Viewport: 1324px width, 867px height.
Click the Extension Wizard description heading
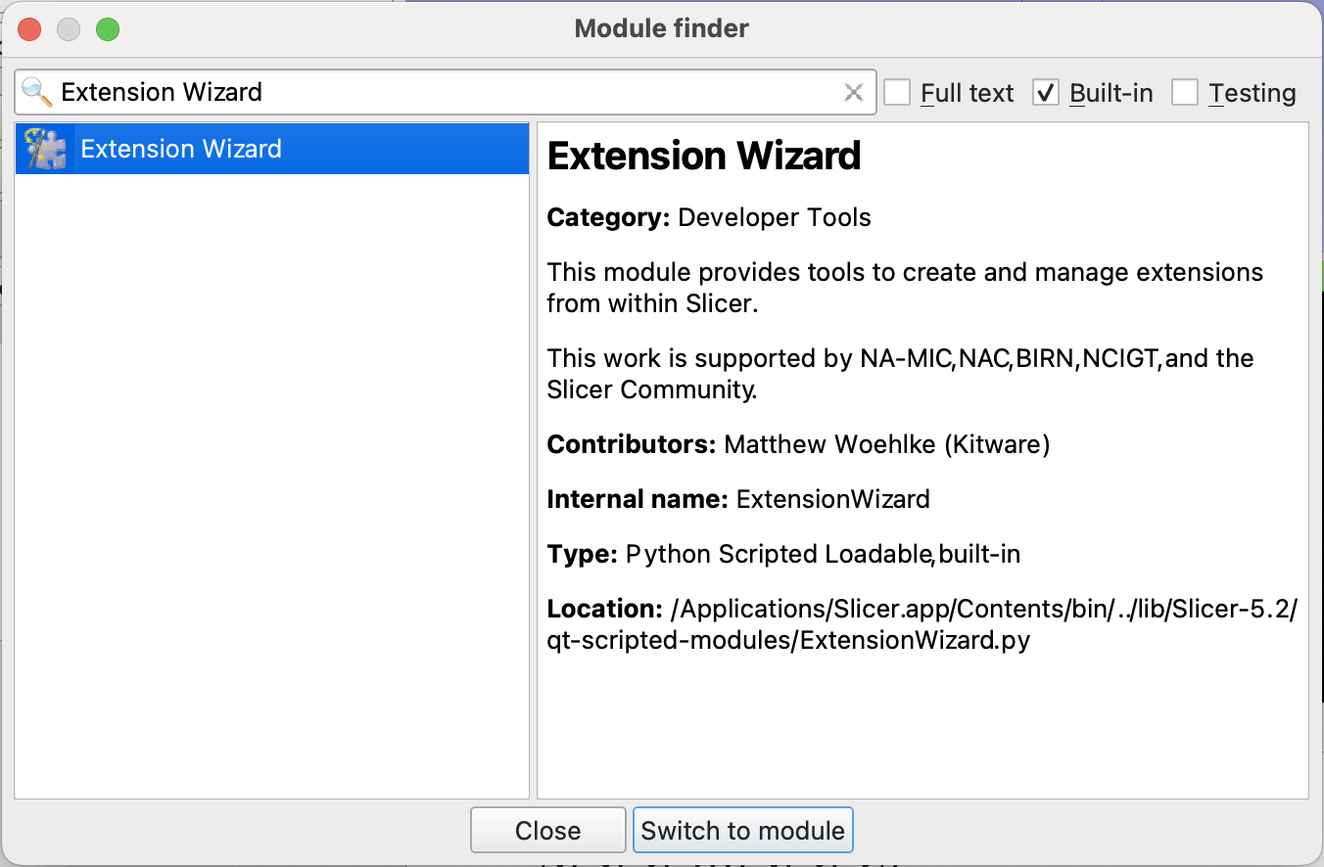tap(704, 156)
